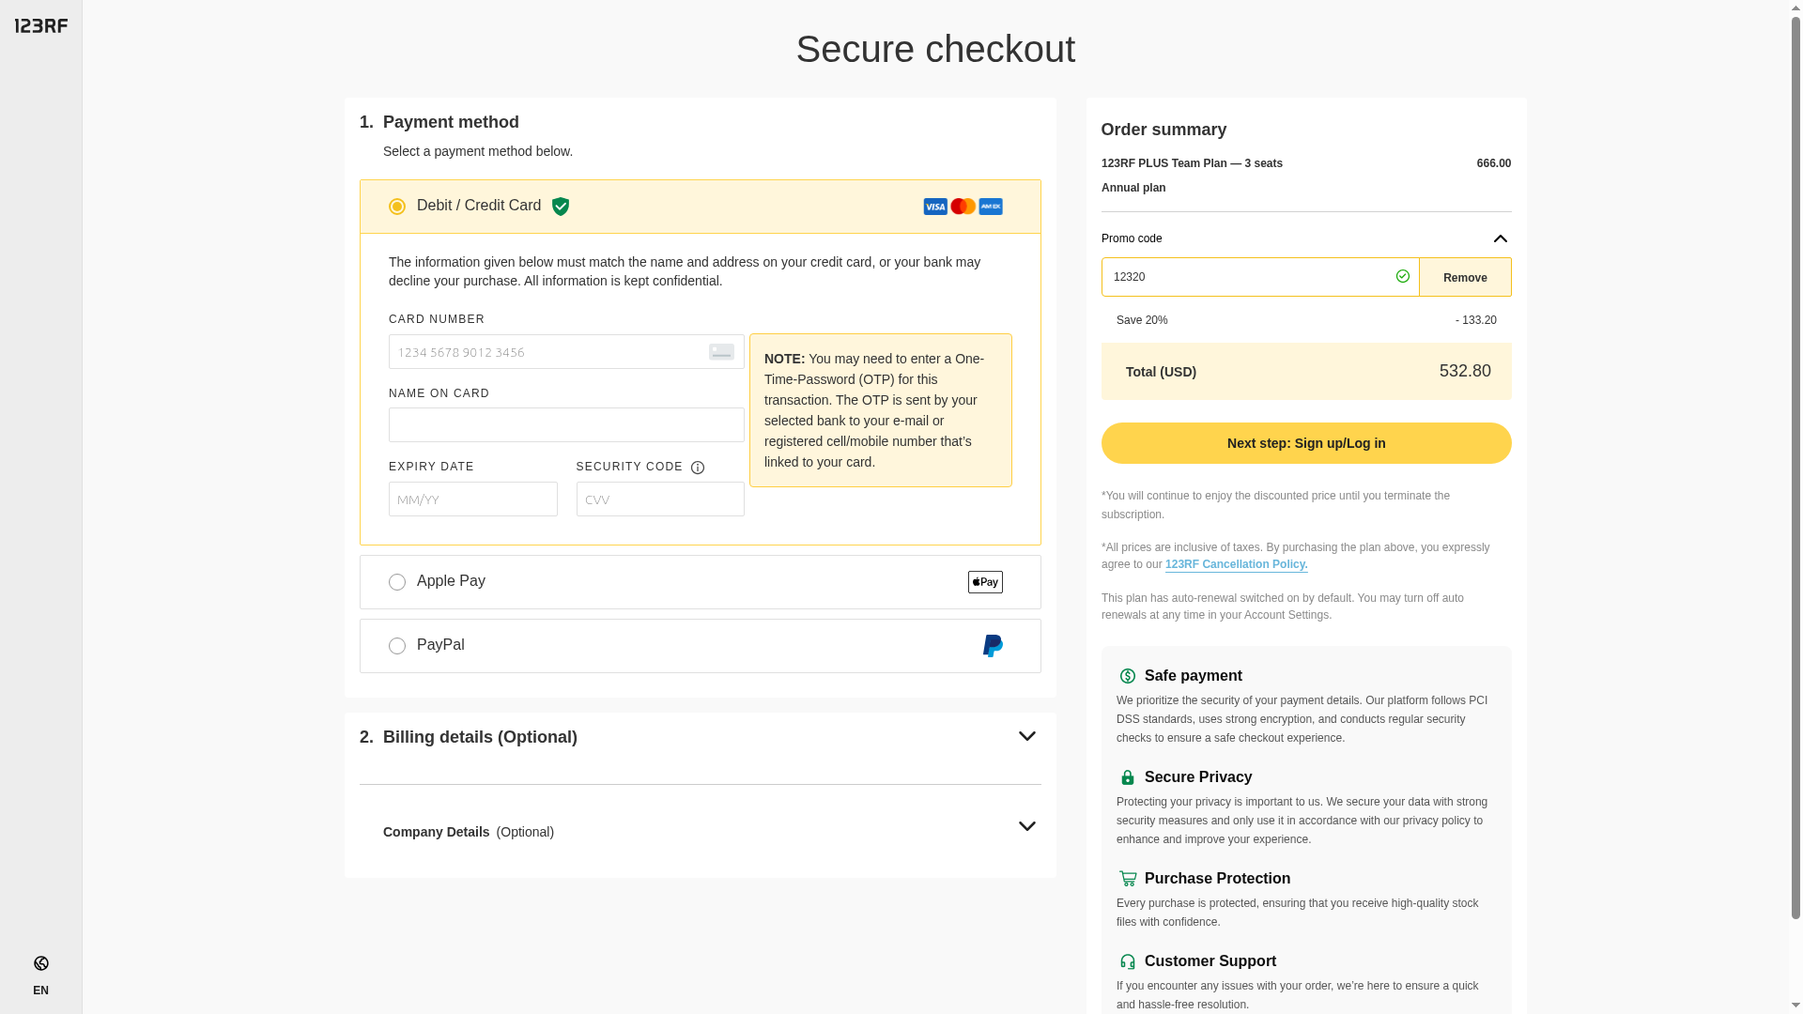Click the Visa card logo
Image resolution: width=1803 pixels, height=1014 pixels.
coord(935,207)
